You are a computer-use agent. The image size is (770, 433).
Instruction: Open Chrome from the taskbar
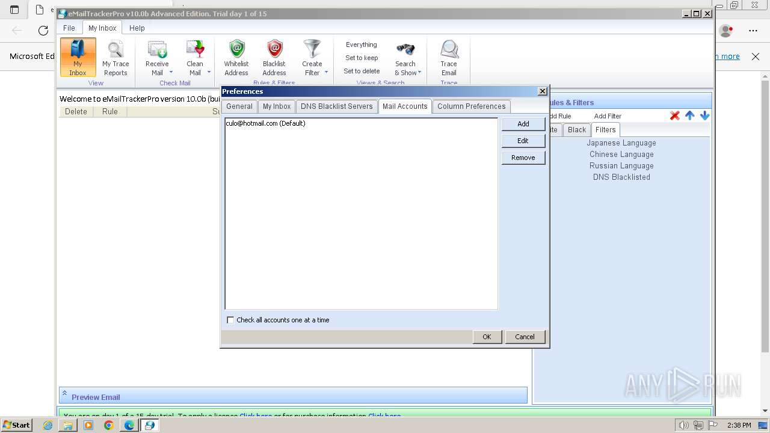108,425
